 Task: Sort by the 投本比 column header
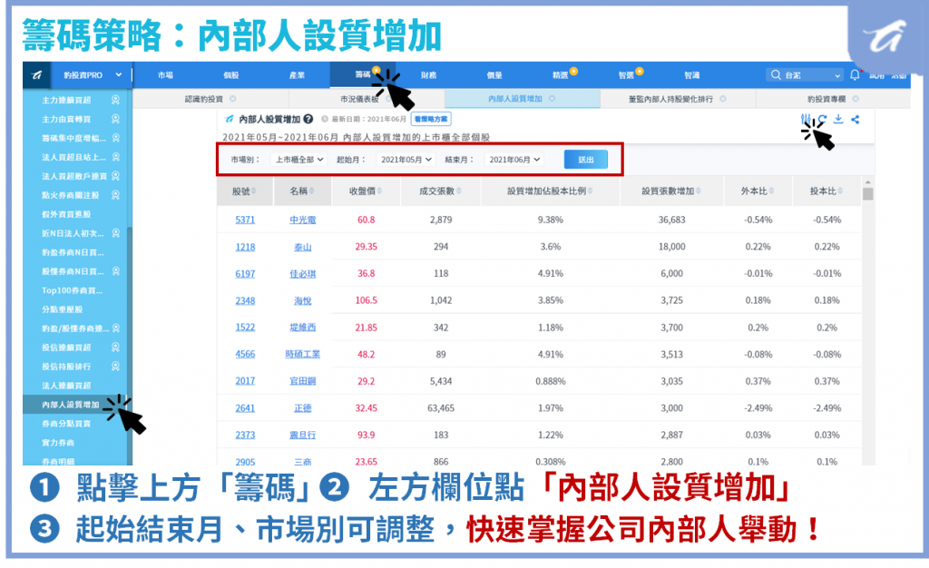[x=826, y=191]
